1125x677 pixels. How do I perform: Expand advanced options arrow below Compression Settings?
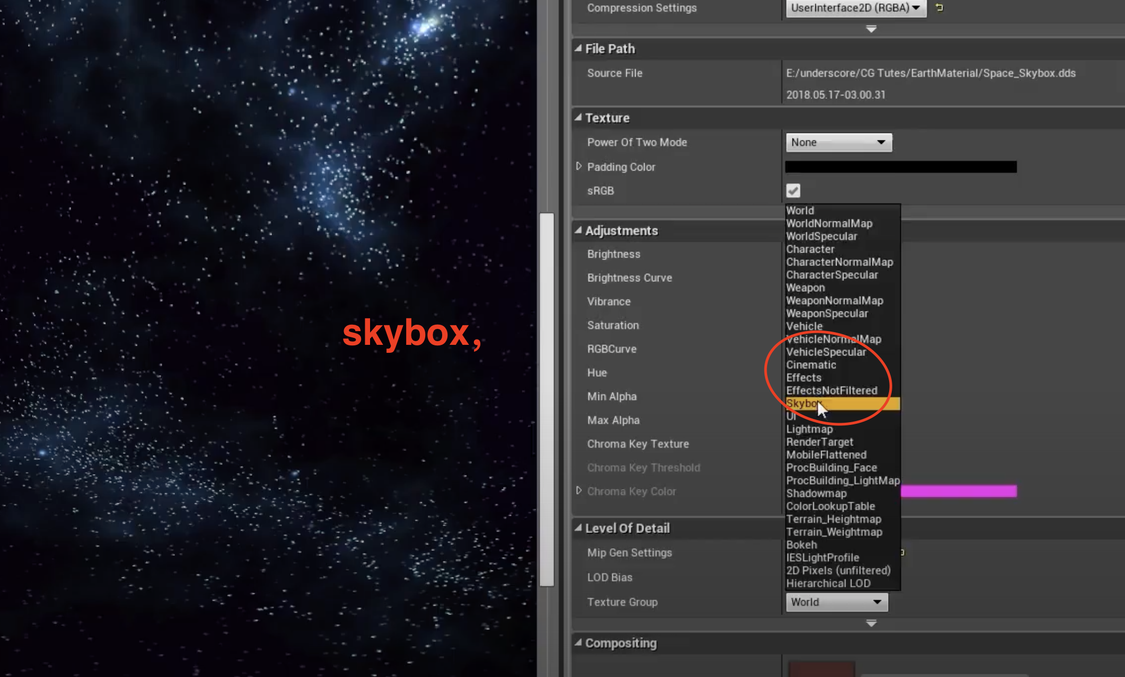click(871, 29)
